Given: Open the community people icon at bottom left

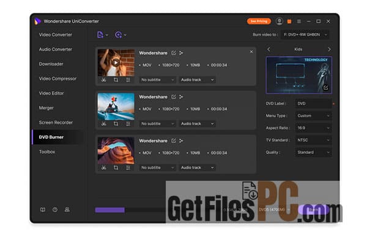Looking at the screenshot, I should tap(67, 209).
